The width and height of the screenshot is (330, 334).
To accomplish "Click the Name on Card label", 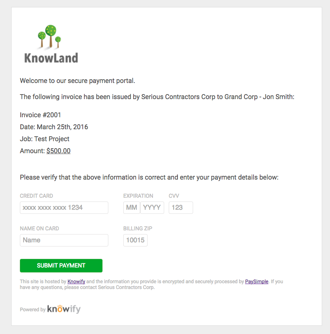I will click(x=39, y=229).
